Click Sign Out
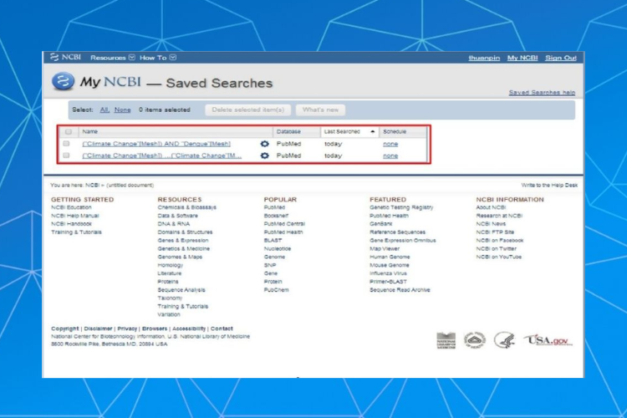This screenshot has height=418, width=627. 561,58
